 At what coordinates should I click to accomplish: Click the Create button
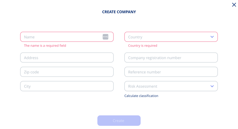(119, 120)
